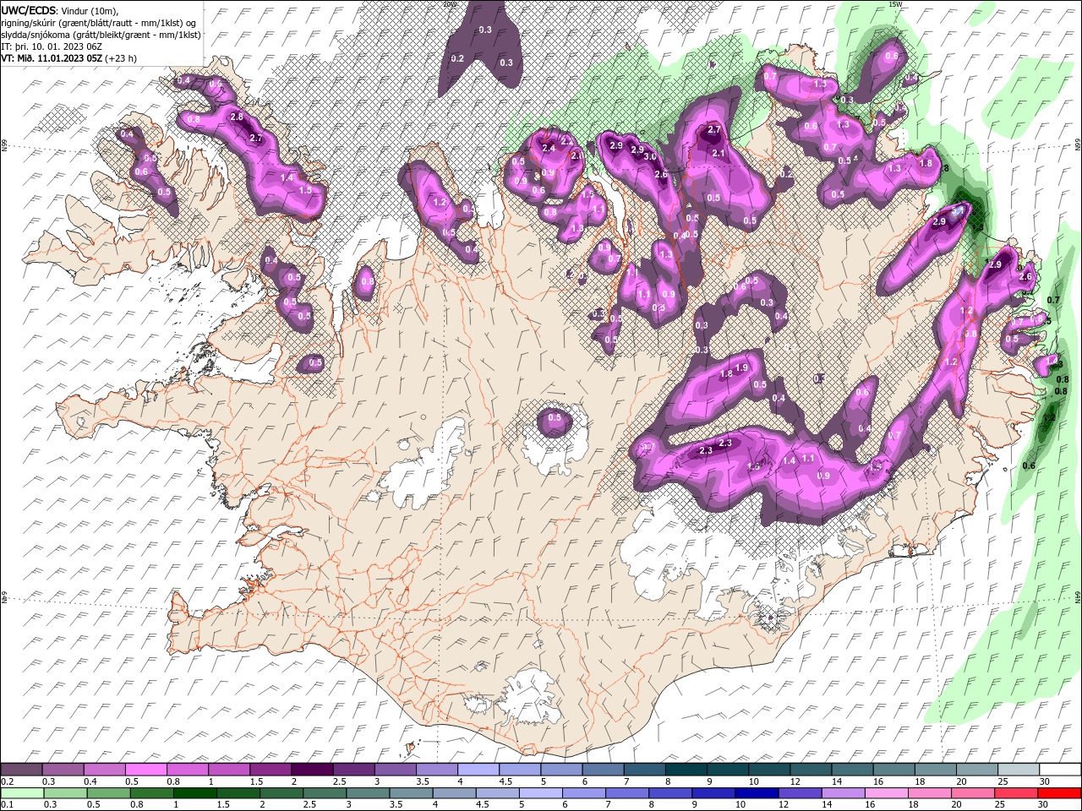The image size is (1082, 811).
Task: Click the bright red swatch labeled 30 in rain legend
Action: pyautogui.click(x=1059, y=792)
